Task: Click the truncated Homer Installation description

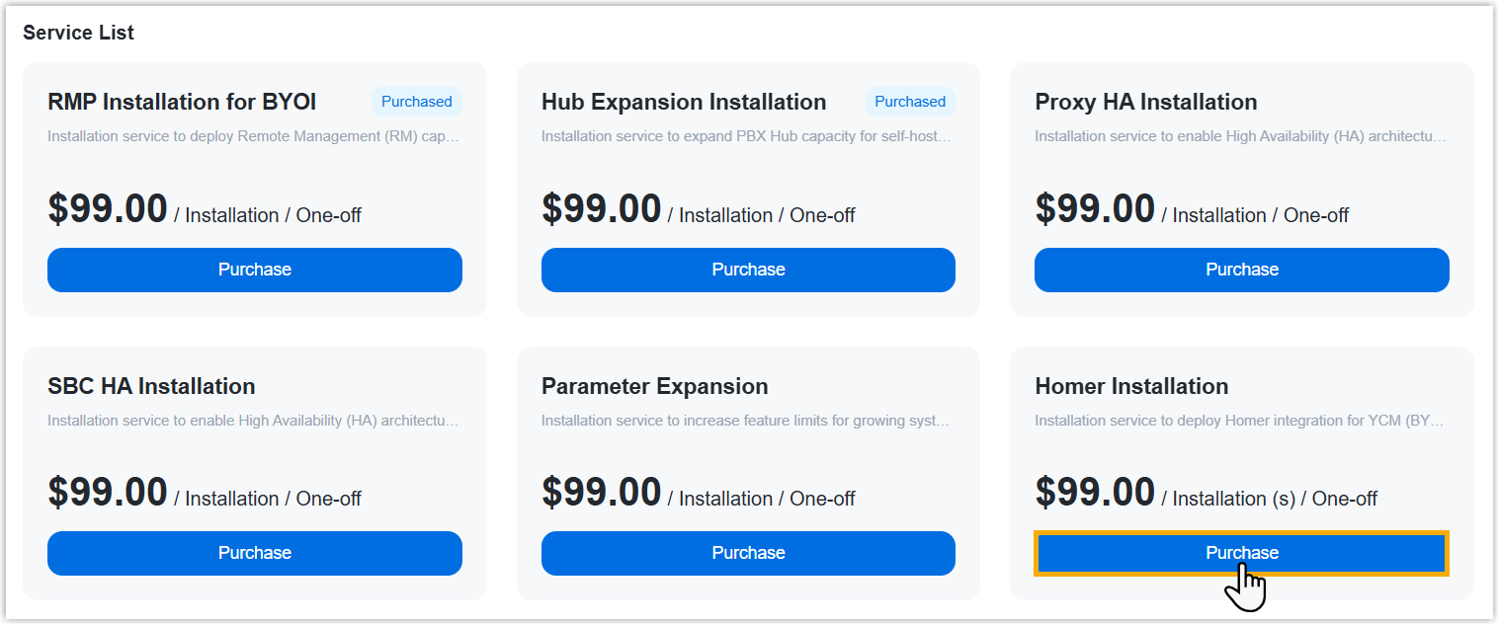Action: coord(1239,421)
